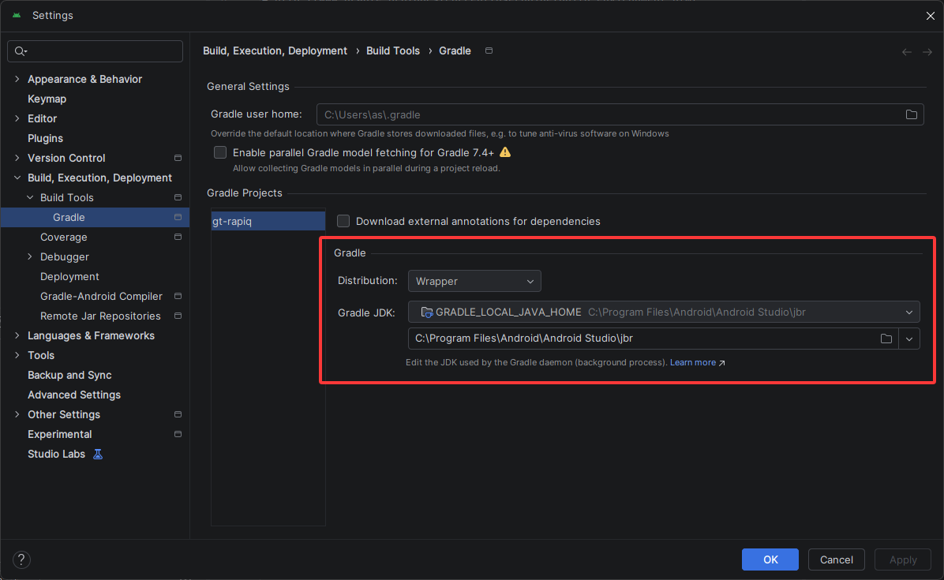Screen dimensions: 944x580
Task: Browse folder for Gradle user home
Action: coord(912,114)
